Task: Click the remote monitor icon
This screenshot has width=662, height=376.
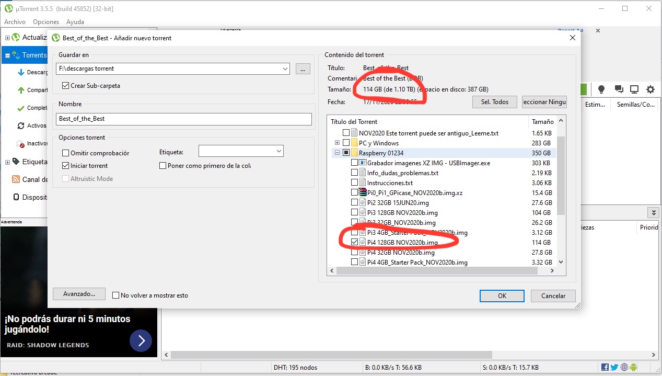Action: 634,89
